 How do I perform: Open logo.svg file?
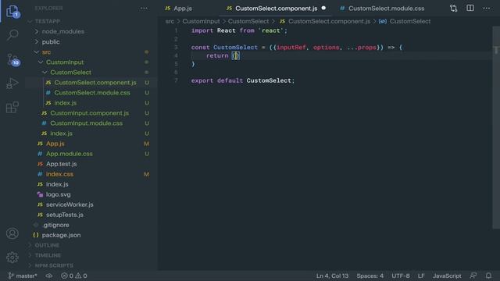click(x=58, y=194)
